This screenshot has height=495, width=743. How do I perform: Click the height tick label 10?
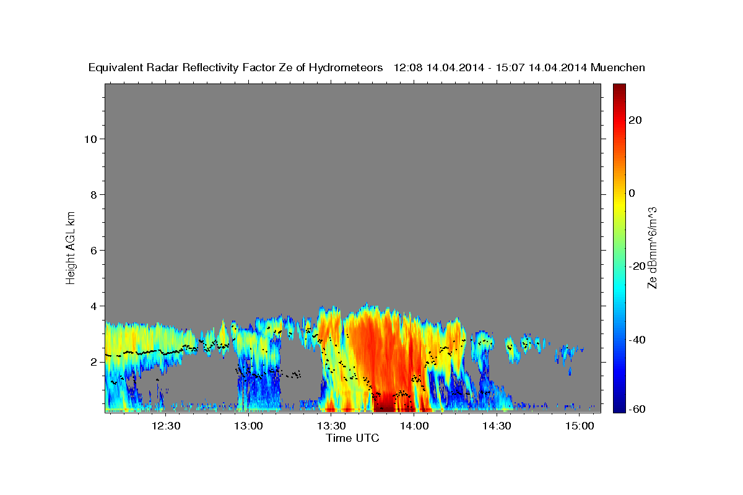pyautogui.click(x=92, y=139)
